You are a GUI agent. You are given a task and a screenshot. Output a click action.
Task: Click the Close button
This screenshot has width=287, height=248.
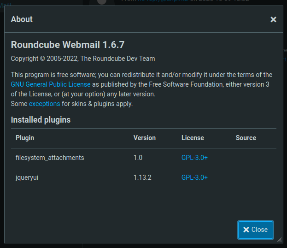255,230
